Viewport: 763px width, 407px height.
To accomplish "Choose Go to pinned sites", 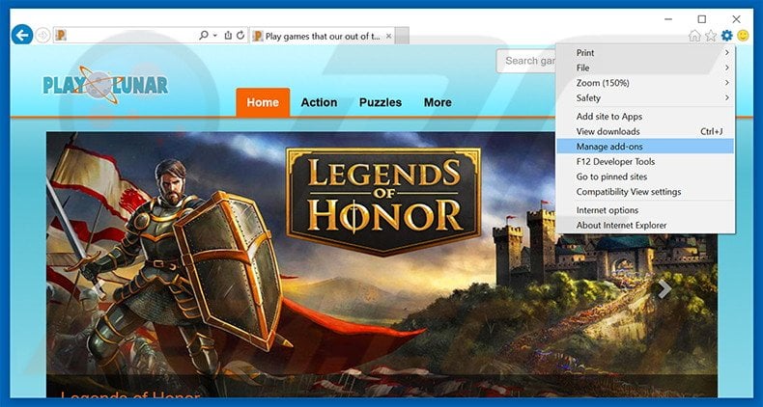I will 645,176.
